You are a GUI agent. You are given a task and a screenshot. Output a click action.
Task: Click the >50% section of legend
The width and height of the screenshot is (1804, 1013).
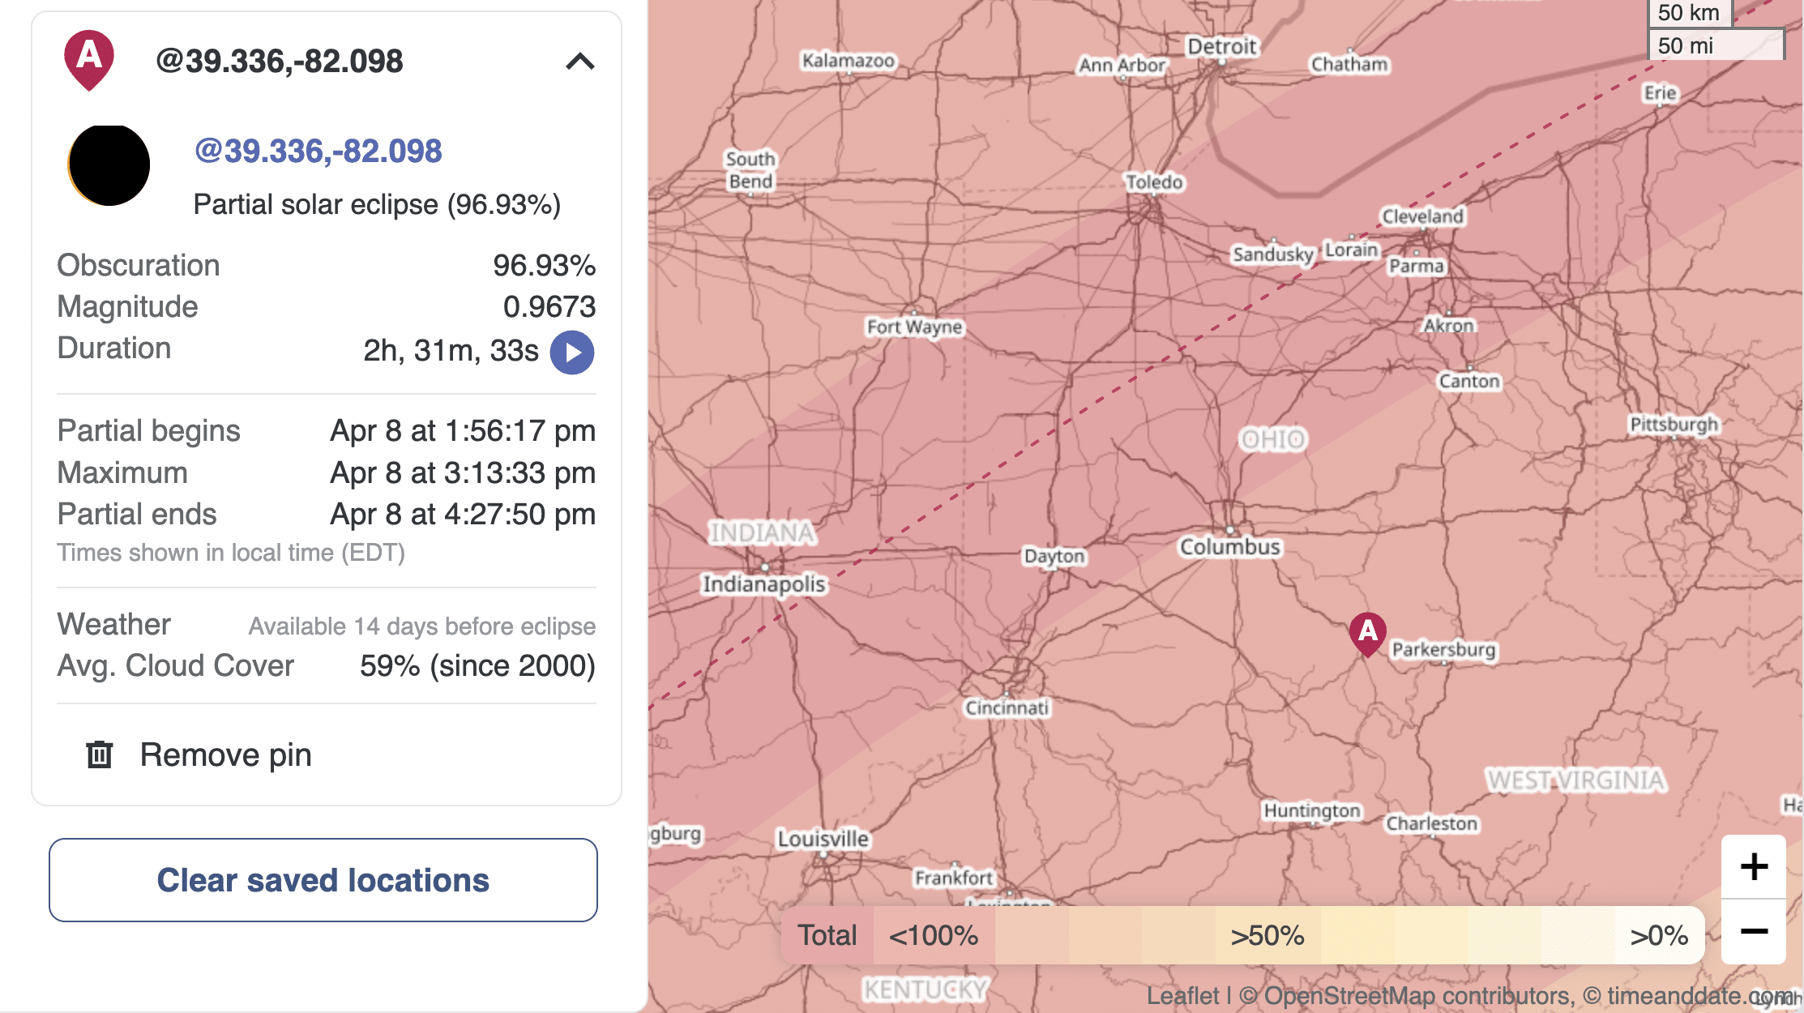pyautogui.click(x=1267, y=935)
